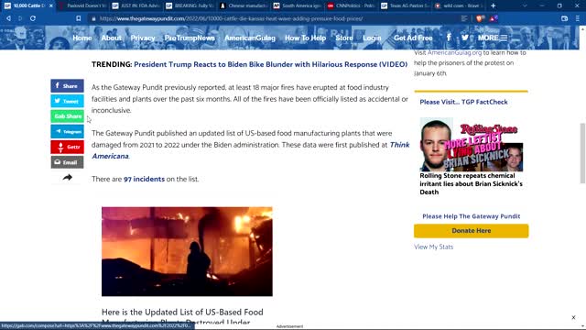This screenshot has width=586, height=330.
Task: Click the Please Help The Gateway Pundit text
Action: tap(472, 216)
